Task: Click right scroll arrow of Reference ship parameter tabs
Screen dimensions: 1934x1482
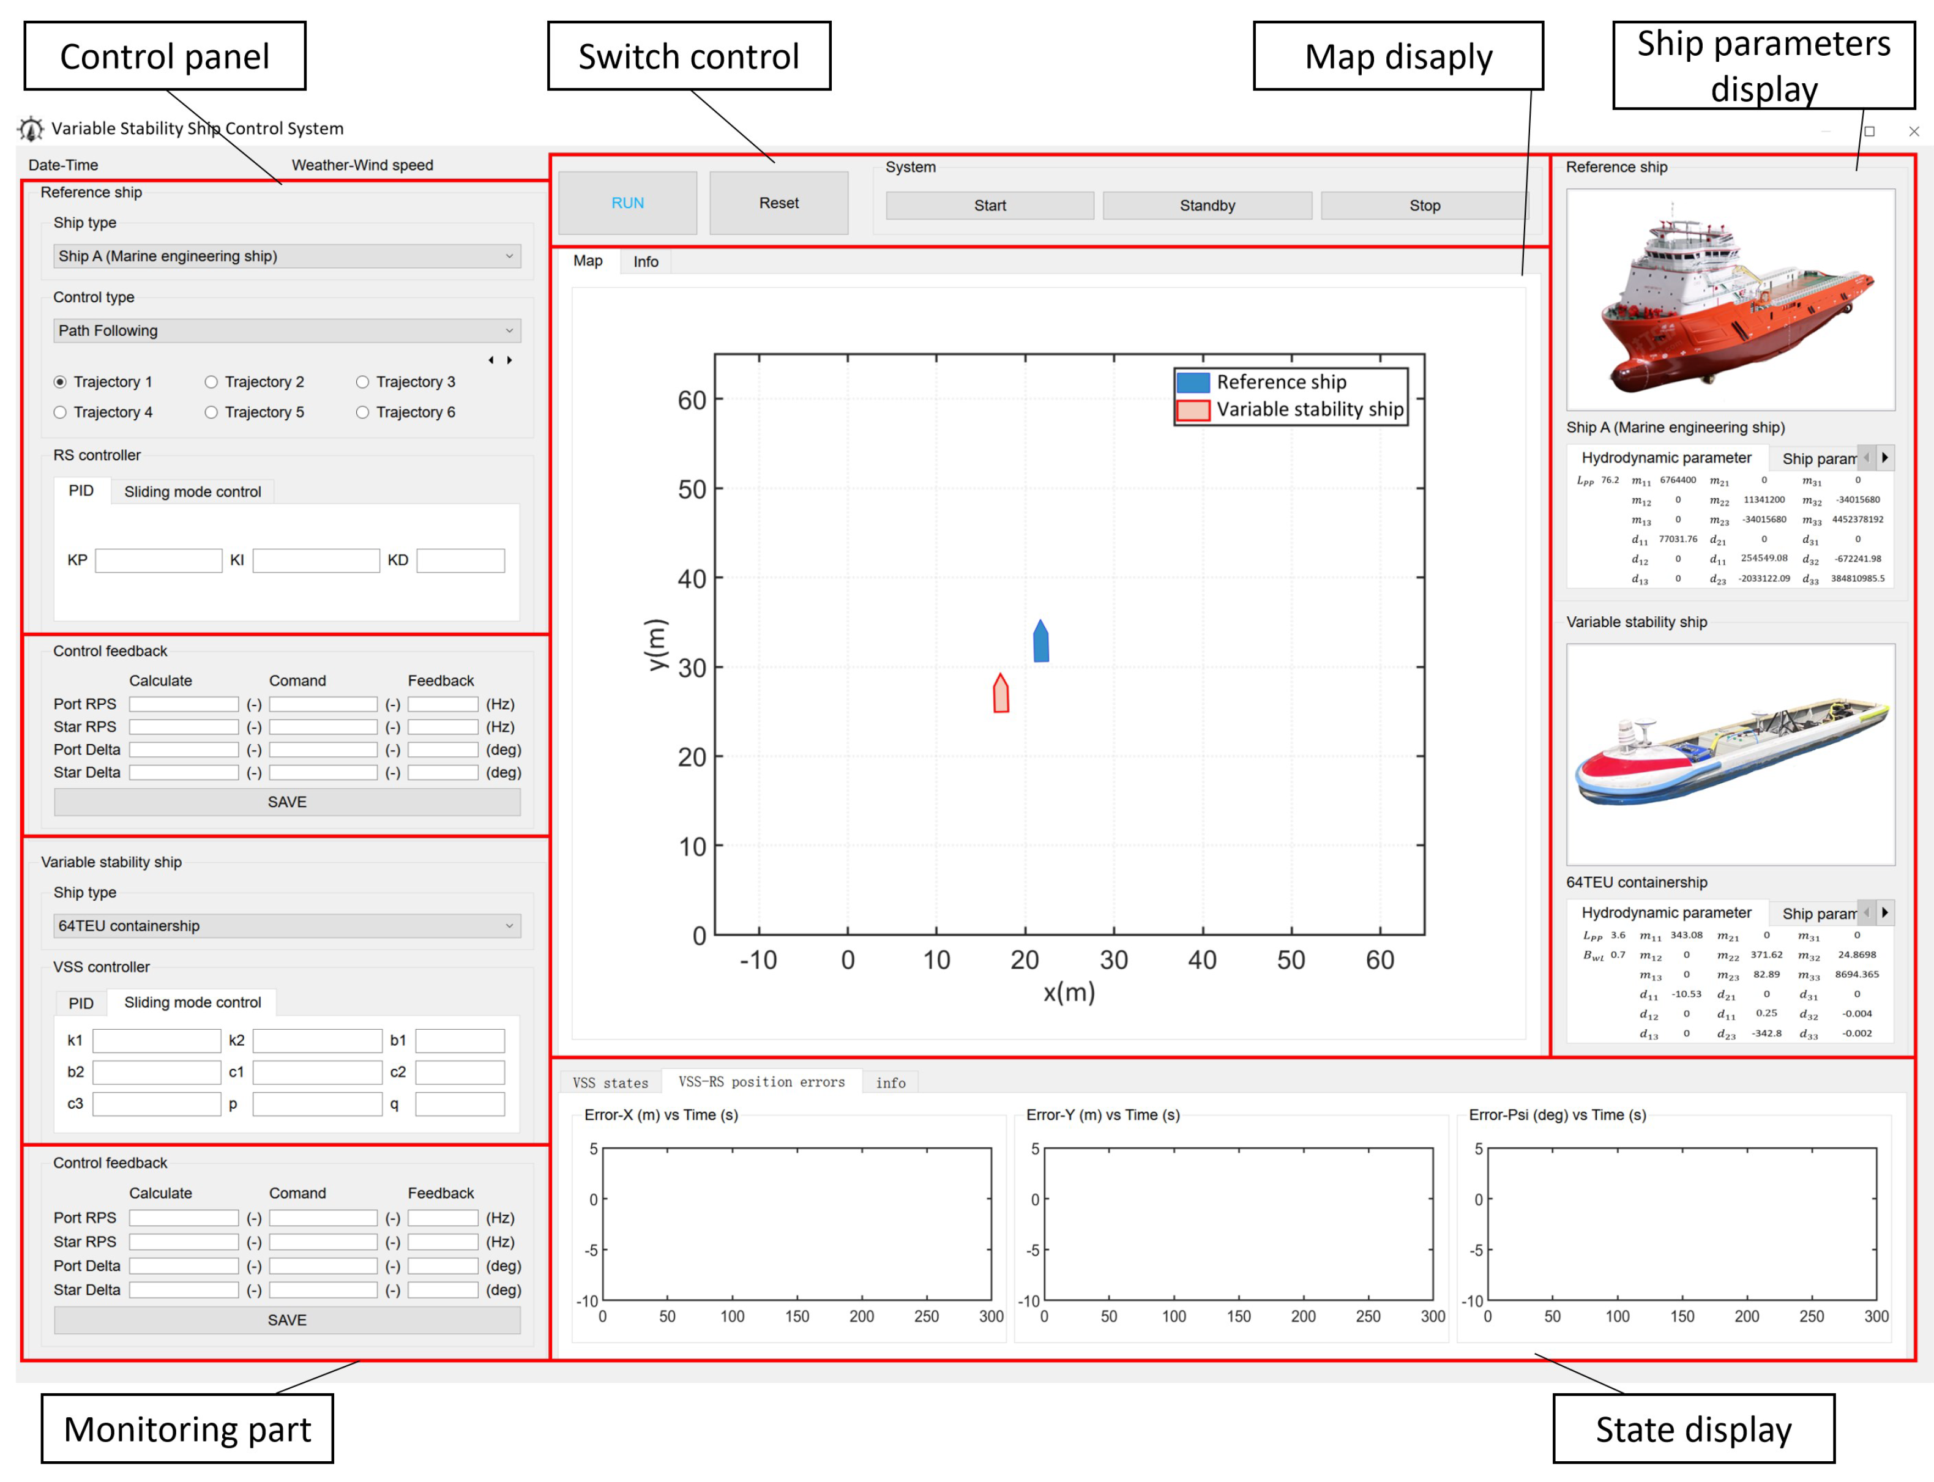Action: tap(1884, 458)
